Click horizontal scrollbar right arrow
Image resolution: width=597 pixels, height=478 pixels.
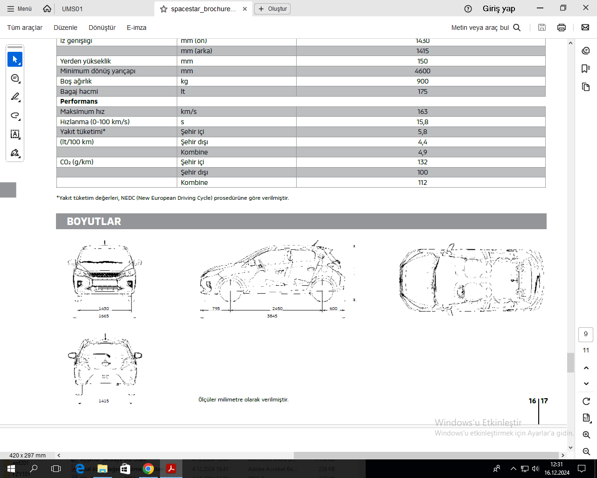pyautogui.click(x=563, y=455)
